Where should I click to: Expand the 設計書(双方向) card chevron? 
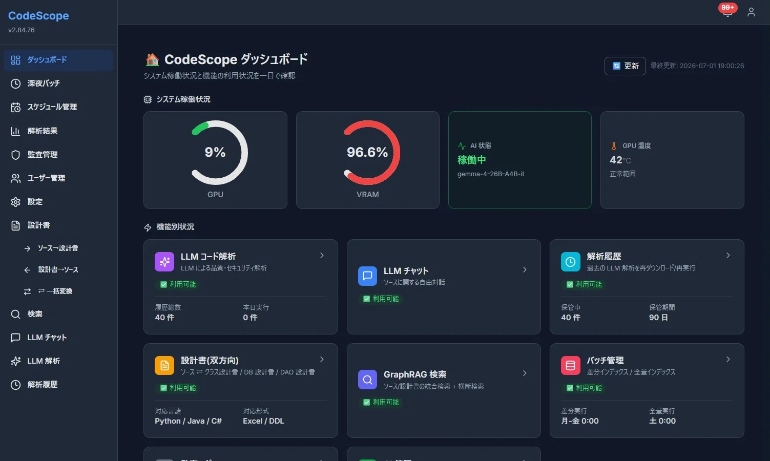pyautogui.click(x=322, y=360)
